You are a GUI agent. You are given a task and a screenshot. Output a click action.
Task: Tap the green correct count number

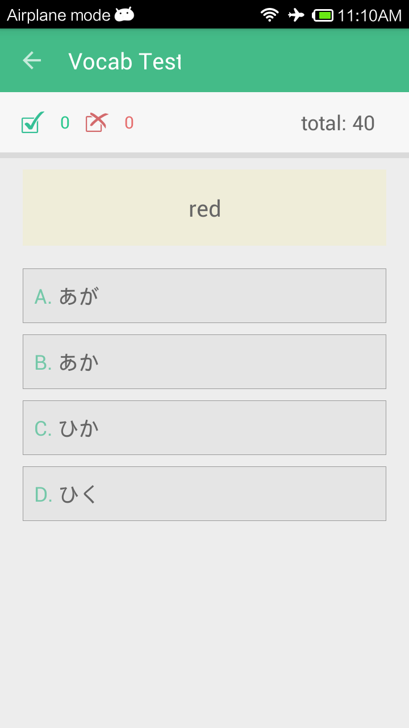[65, 123]
